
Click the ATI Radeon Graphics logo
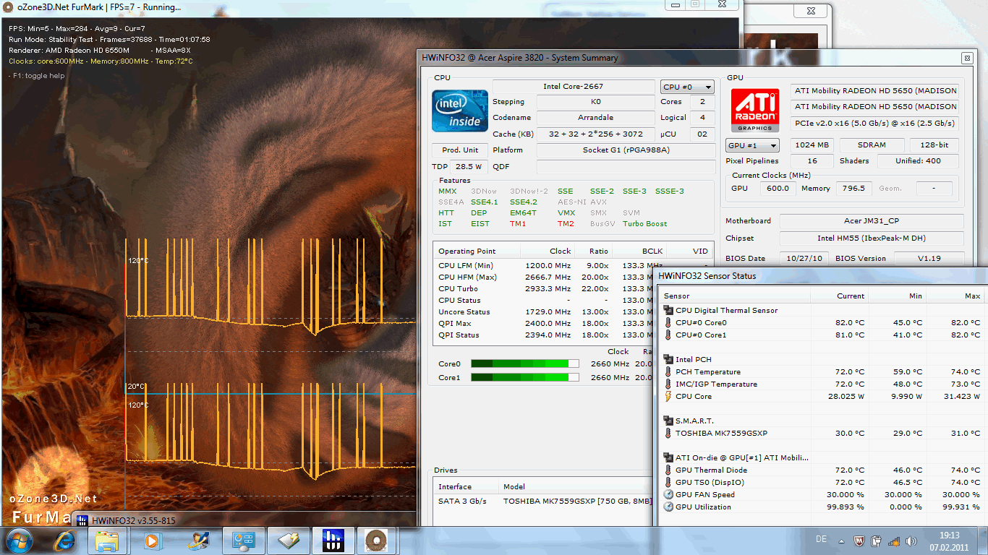(755, 111)
